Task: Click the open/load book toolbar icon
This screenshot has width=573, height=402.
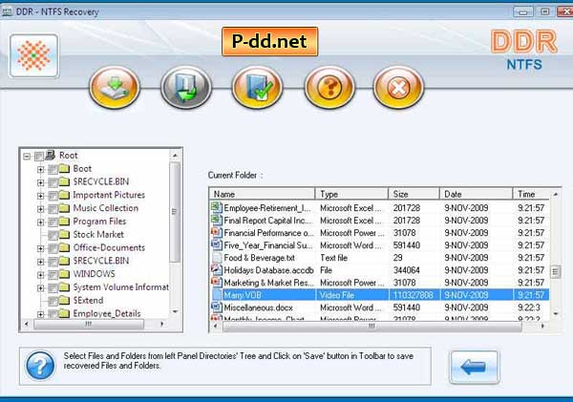Action: 186,88
